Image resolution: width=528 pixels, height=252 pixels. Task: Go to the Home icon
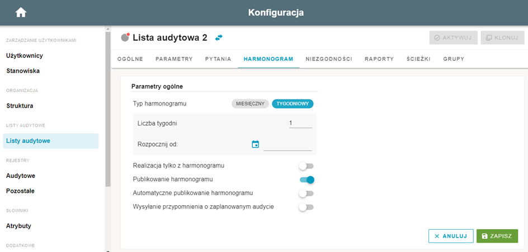(x=21, y=13)
